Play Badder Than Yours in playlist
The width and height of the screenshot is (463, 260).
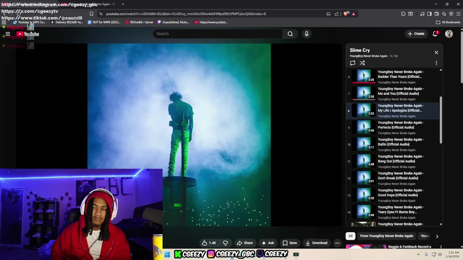(x=392, y=77)
